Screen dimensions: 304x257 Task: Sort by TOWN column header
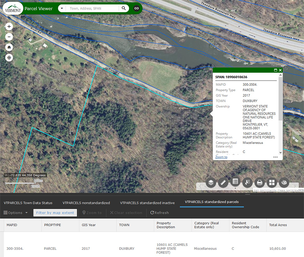135,225
